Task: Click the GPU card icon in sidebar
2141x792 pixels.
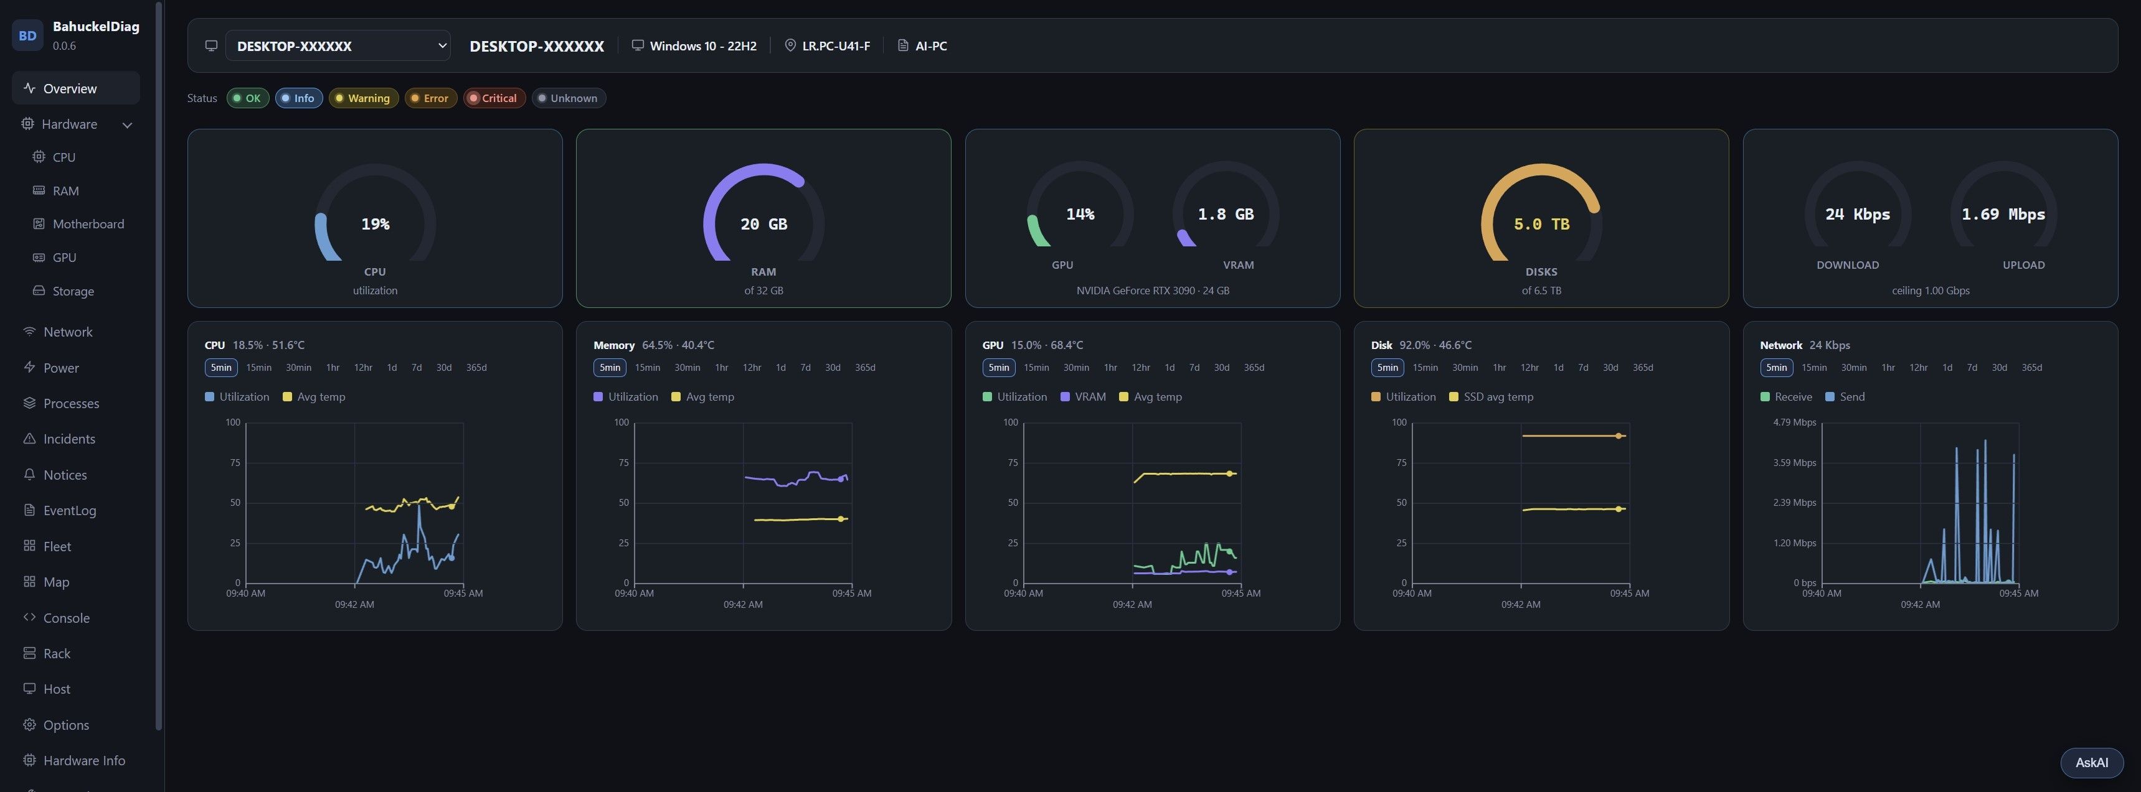Action: tap(38, 258)
